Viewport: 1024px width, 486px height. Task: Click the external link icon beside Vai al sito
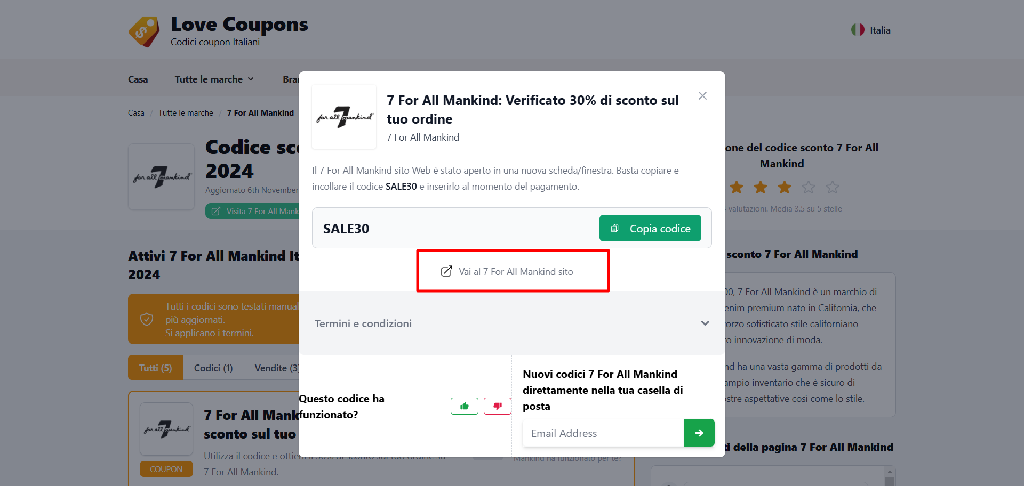point(446,271)
